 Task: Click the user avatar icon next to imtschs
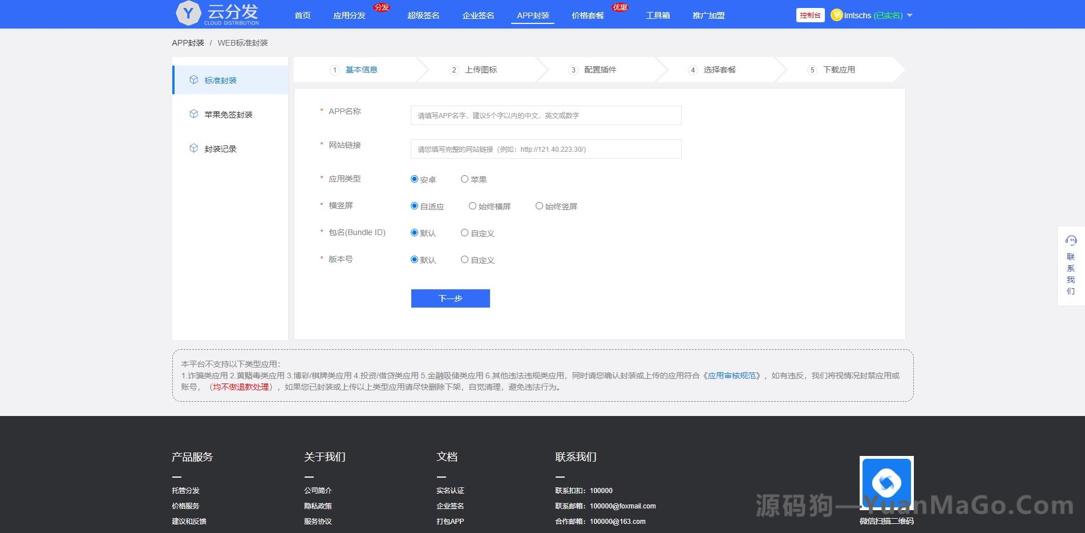836,15
